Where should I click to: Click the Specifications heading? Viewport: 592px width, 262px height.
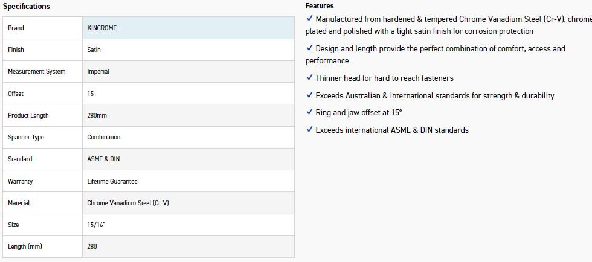(x=27, y=7)
